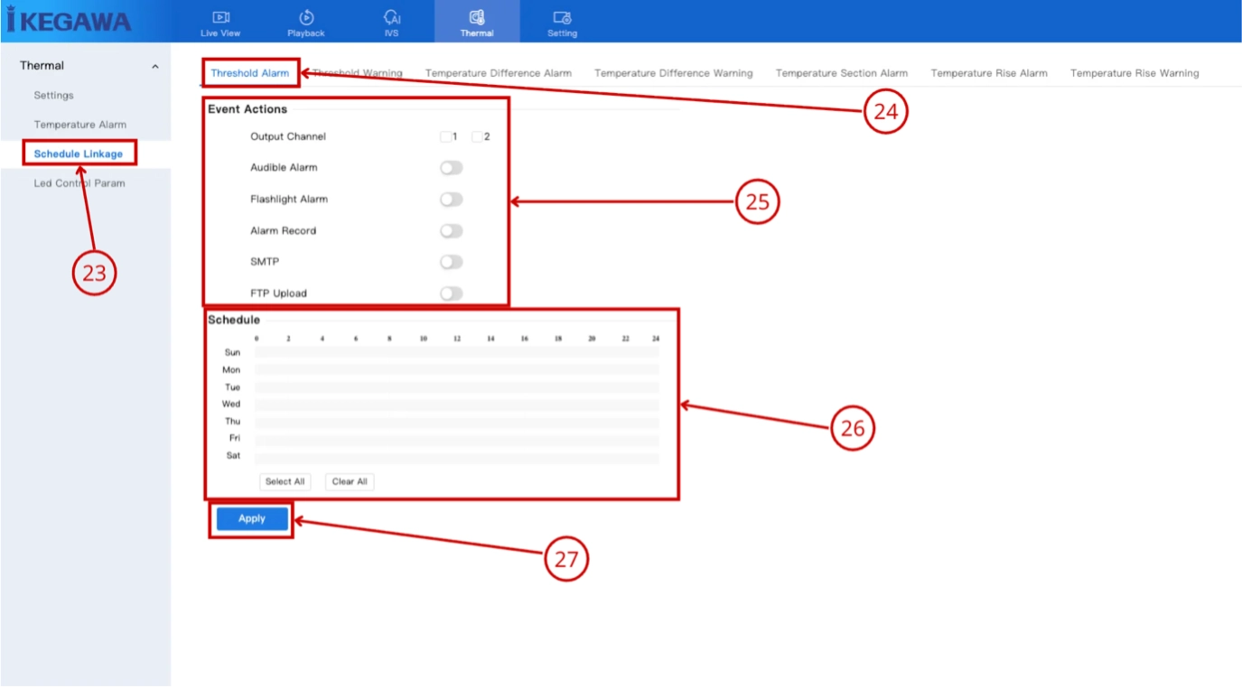The width and height of the screenshot is (1242, 689).
Task: Open Temperature Difference Warning tab
Action: pyautogui.click(x=673, y=73)
